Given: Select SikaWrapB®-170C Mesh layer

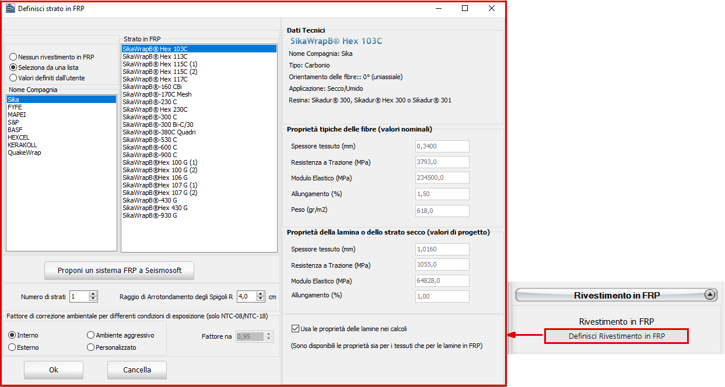Looking at the screenshot, I should [157, 94].
